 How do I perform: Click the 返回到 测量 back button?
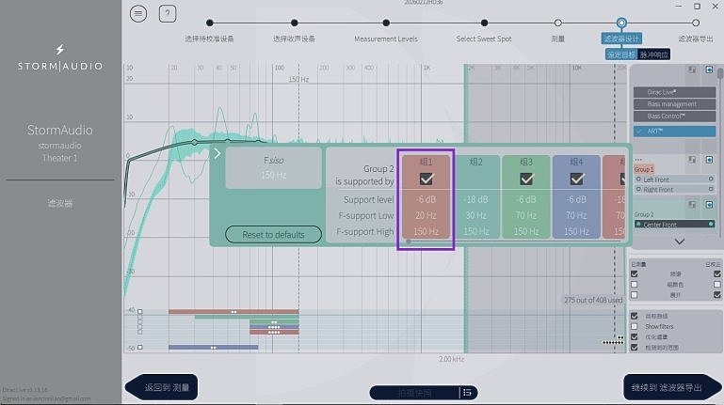[162, 387]
